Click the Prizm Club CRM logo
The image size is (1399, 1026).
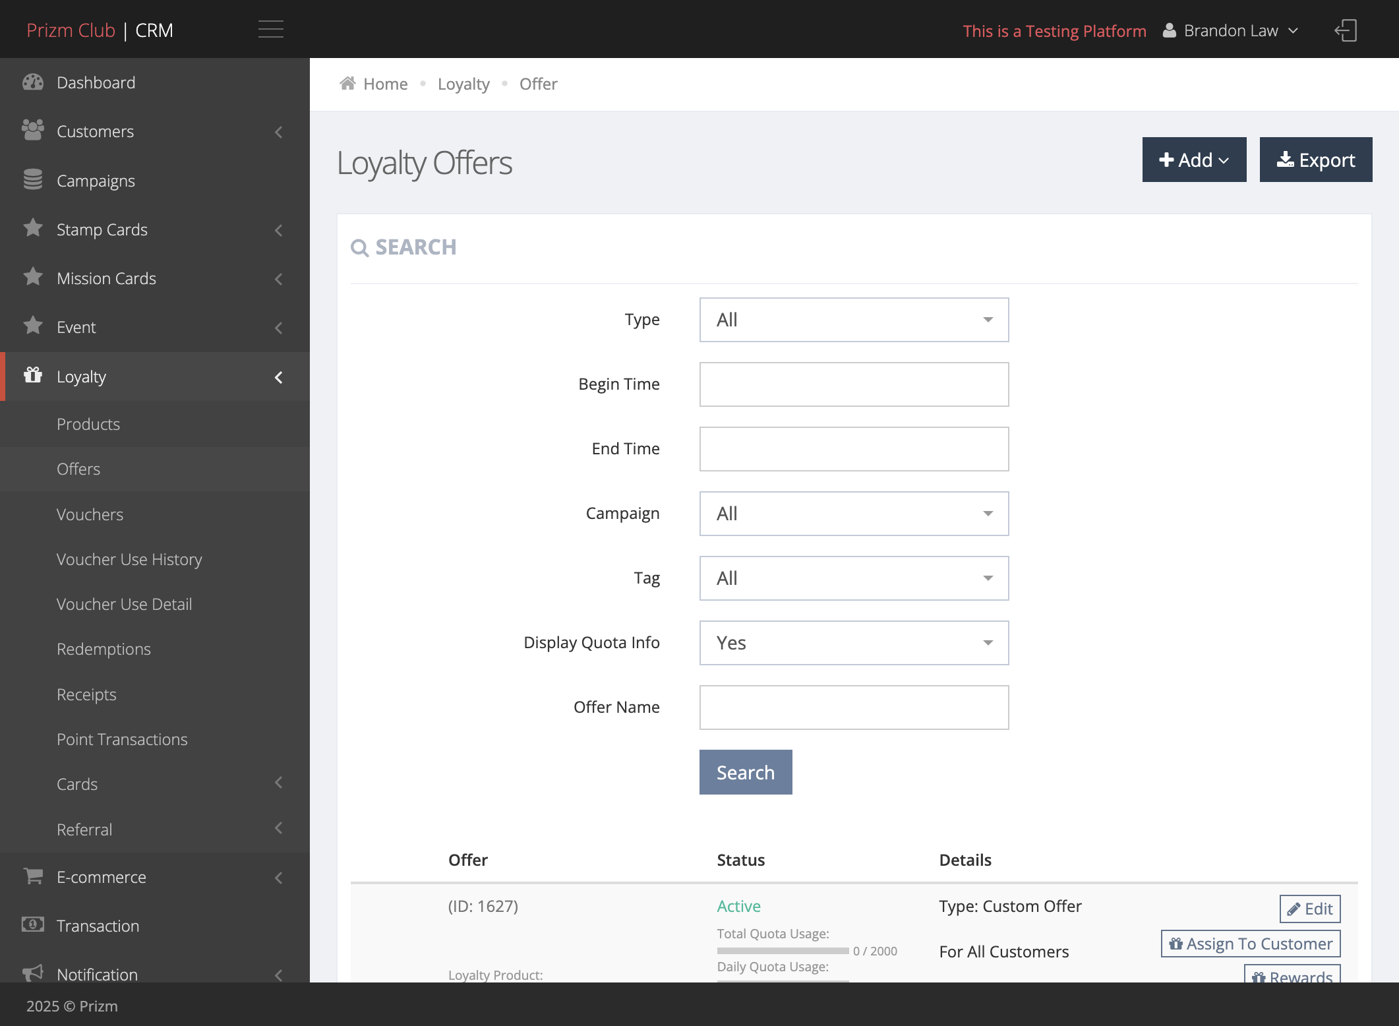coord(100,30)
